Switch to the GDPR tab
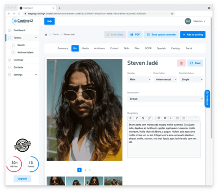 click(x=148, y=48)
